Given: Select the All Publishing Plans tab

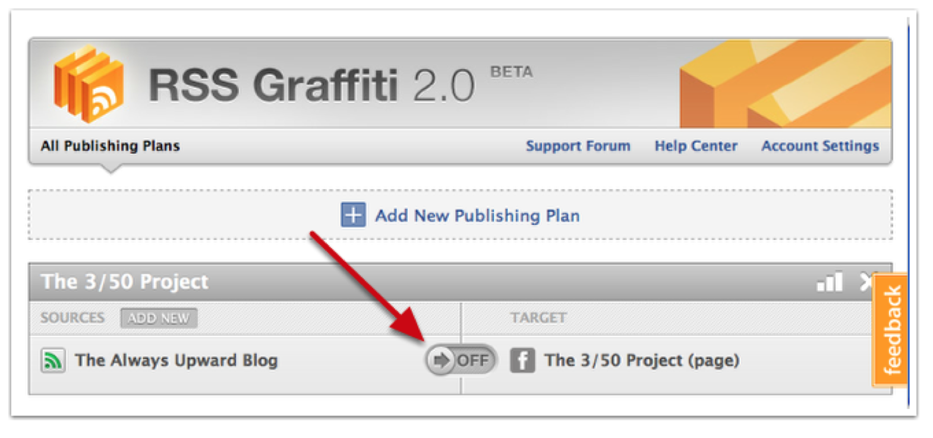Looking at the screenshot, I should (110, 146).
